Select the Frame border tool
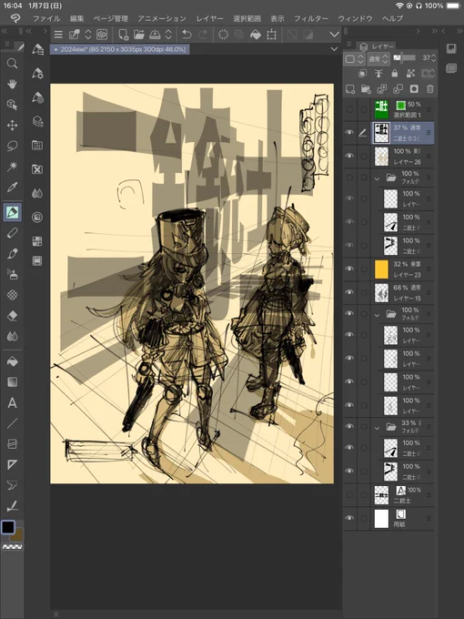 pyautogui.click(x=12, y=444)
